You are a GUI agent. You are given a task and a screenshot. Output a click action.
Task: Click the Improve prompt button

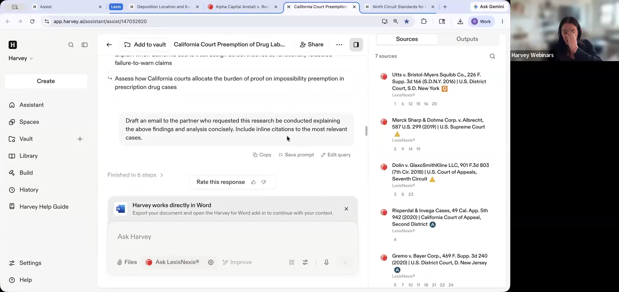[x=237, y=262]
